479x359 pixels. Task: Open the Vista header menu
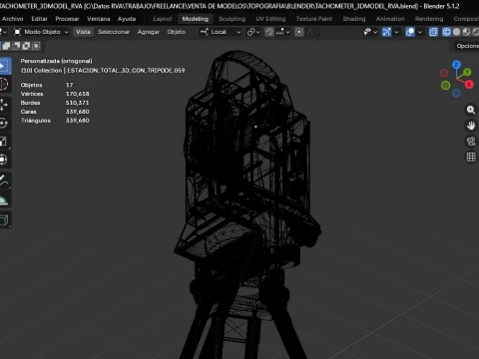point(83,32)
